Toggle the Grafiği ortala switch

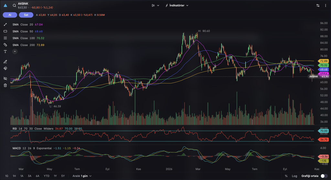pos(324,176)
